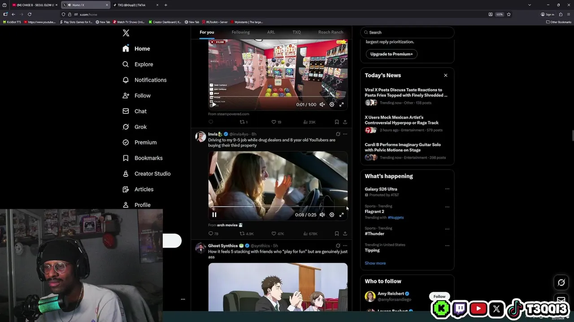Seek on top game video progress bar

278,97
